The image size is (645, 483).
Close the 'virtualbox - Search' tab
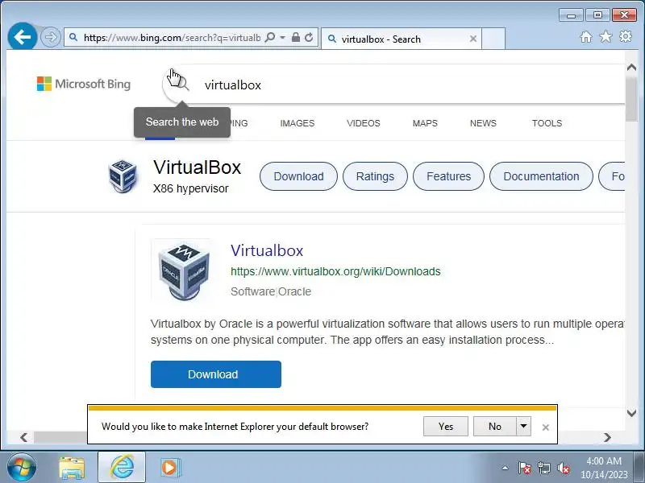[473, 39]
